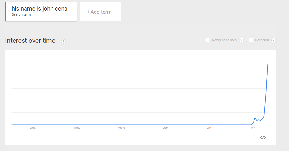
Task: Click help icon next to News headlines
Action: (x=242, y=40)
